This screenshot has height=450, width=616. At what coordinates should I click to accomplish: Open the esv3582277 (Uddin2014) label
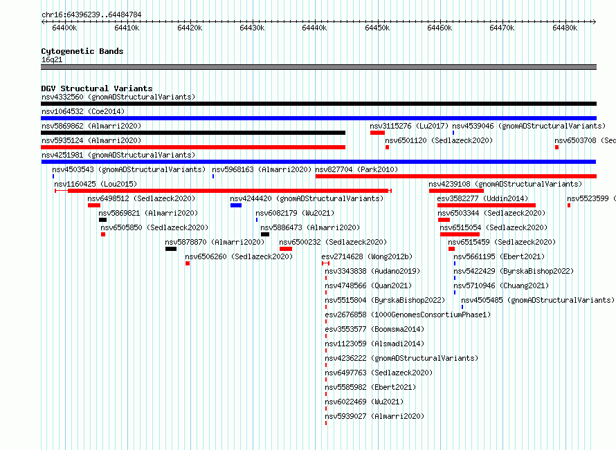(x=483, y=198)
